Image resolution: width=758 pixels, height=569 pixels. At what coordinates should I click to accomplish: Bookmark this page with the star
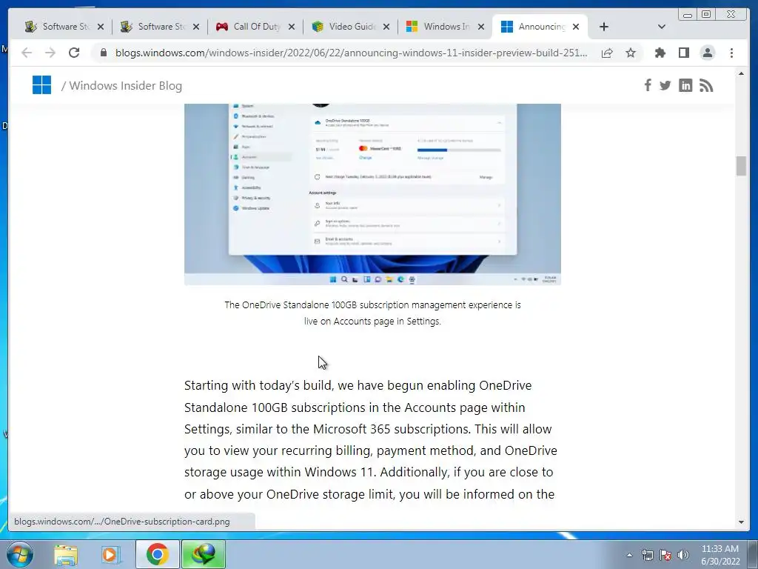(x=631, y=53)
